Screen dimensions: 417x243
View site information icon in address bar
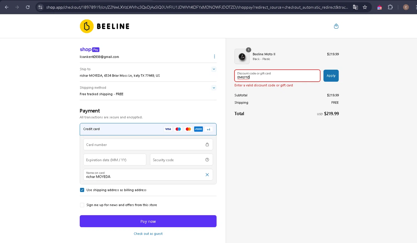(40, 7)
